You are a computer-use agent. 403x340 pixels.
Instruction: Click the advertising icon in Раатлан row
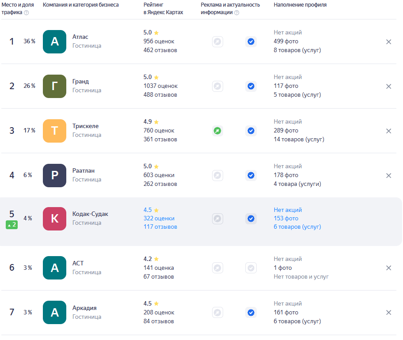click(x=217, y=176)
